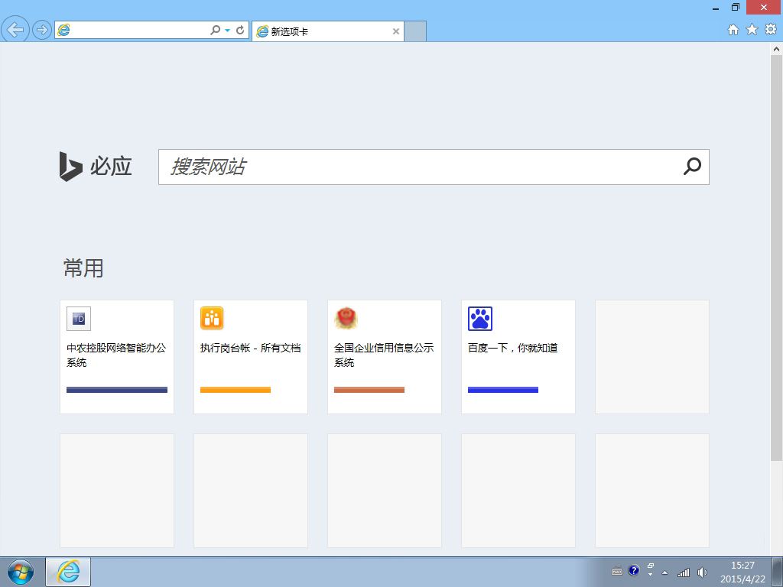Open Favorites star icon

pos(752,30)
